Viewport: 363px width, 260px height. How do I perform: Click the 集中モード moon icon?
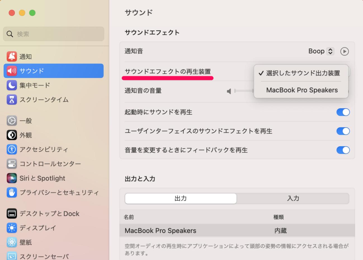click(12, 85)
